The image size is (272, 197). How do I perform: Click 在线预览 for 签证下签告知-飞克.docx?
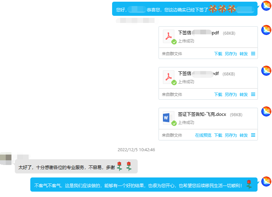[x=203, y=135]
